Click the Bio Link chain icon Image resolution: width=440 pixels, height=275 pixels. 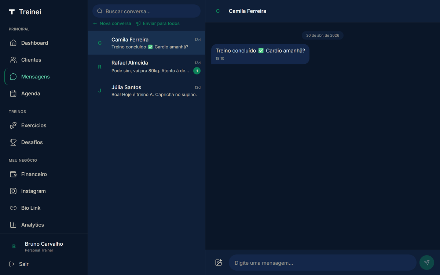[13, 208]
